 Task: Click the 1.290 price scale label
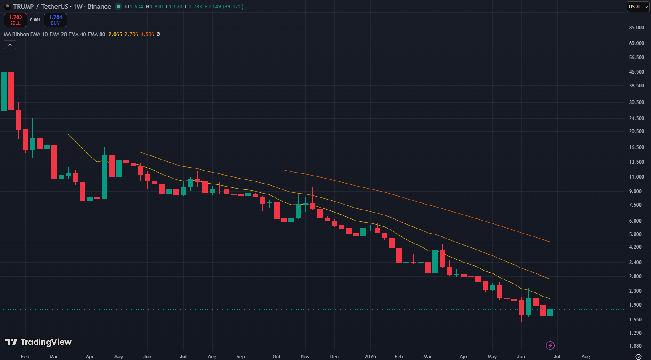(635, 333)
